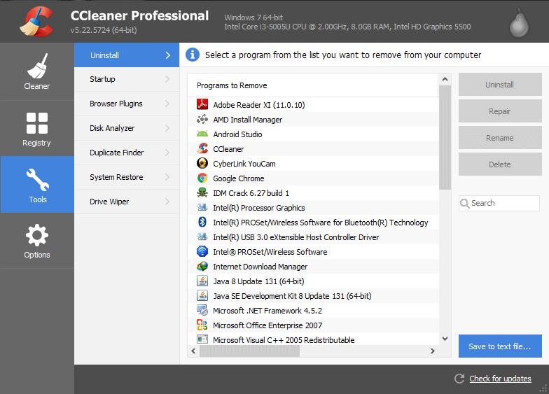Click the scroll down arrow

pyautogui.click(x=445, y=339)
